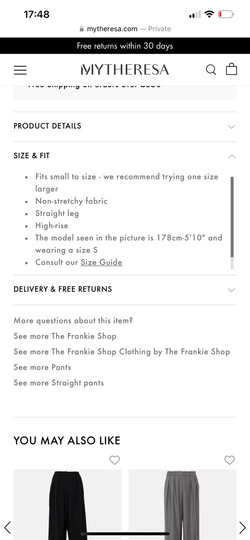Tap the mytheresa.com address bar
The image size is (250, 540).
(x=125, y=29)
